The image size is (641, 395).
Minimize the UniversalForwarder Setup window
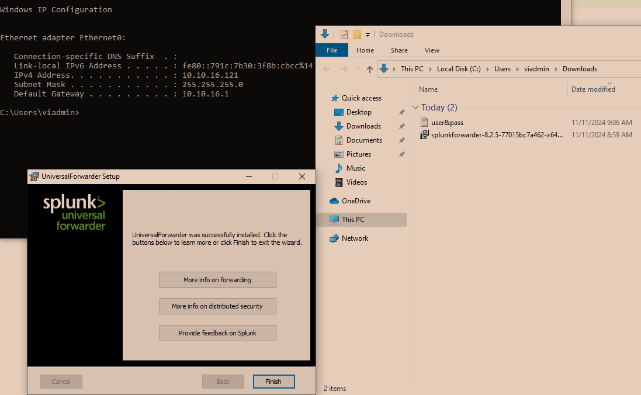248,176
